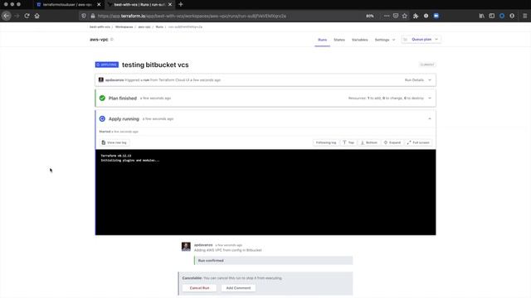Image resolution: width=531 pixels, height=298 pixels.
Task: Click the green Plan finished checkmark icon
Action: tap(102, 98)
